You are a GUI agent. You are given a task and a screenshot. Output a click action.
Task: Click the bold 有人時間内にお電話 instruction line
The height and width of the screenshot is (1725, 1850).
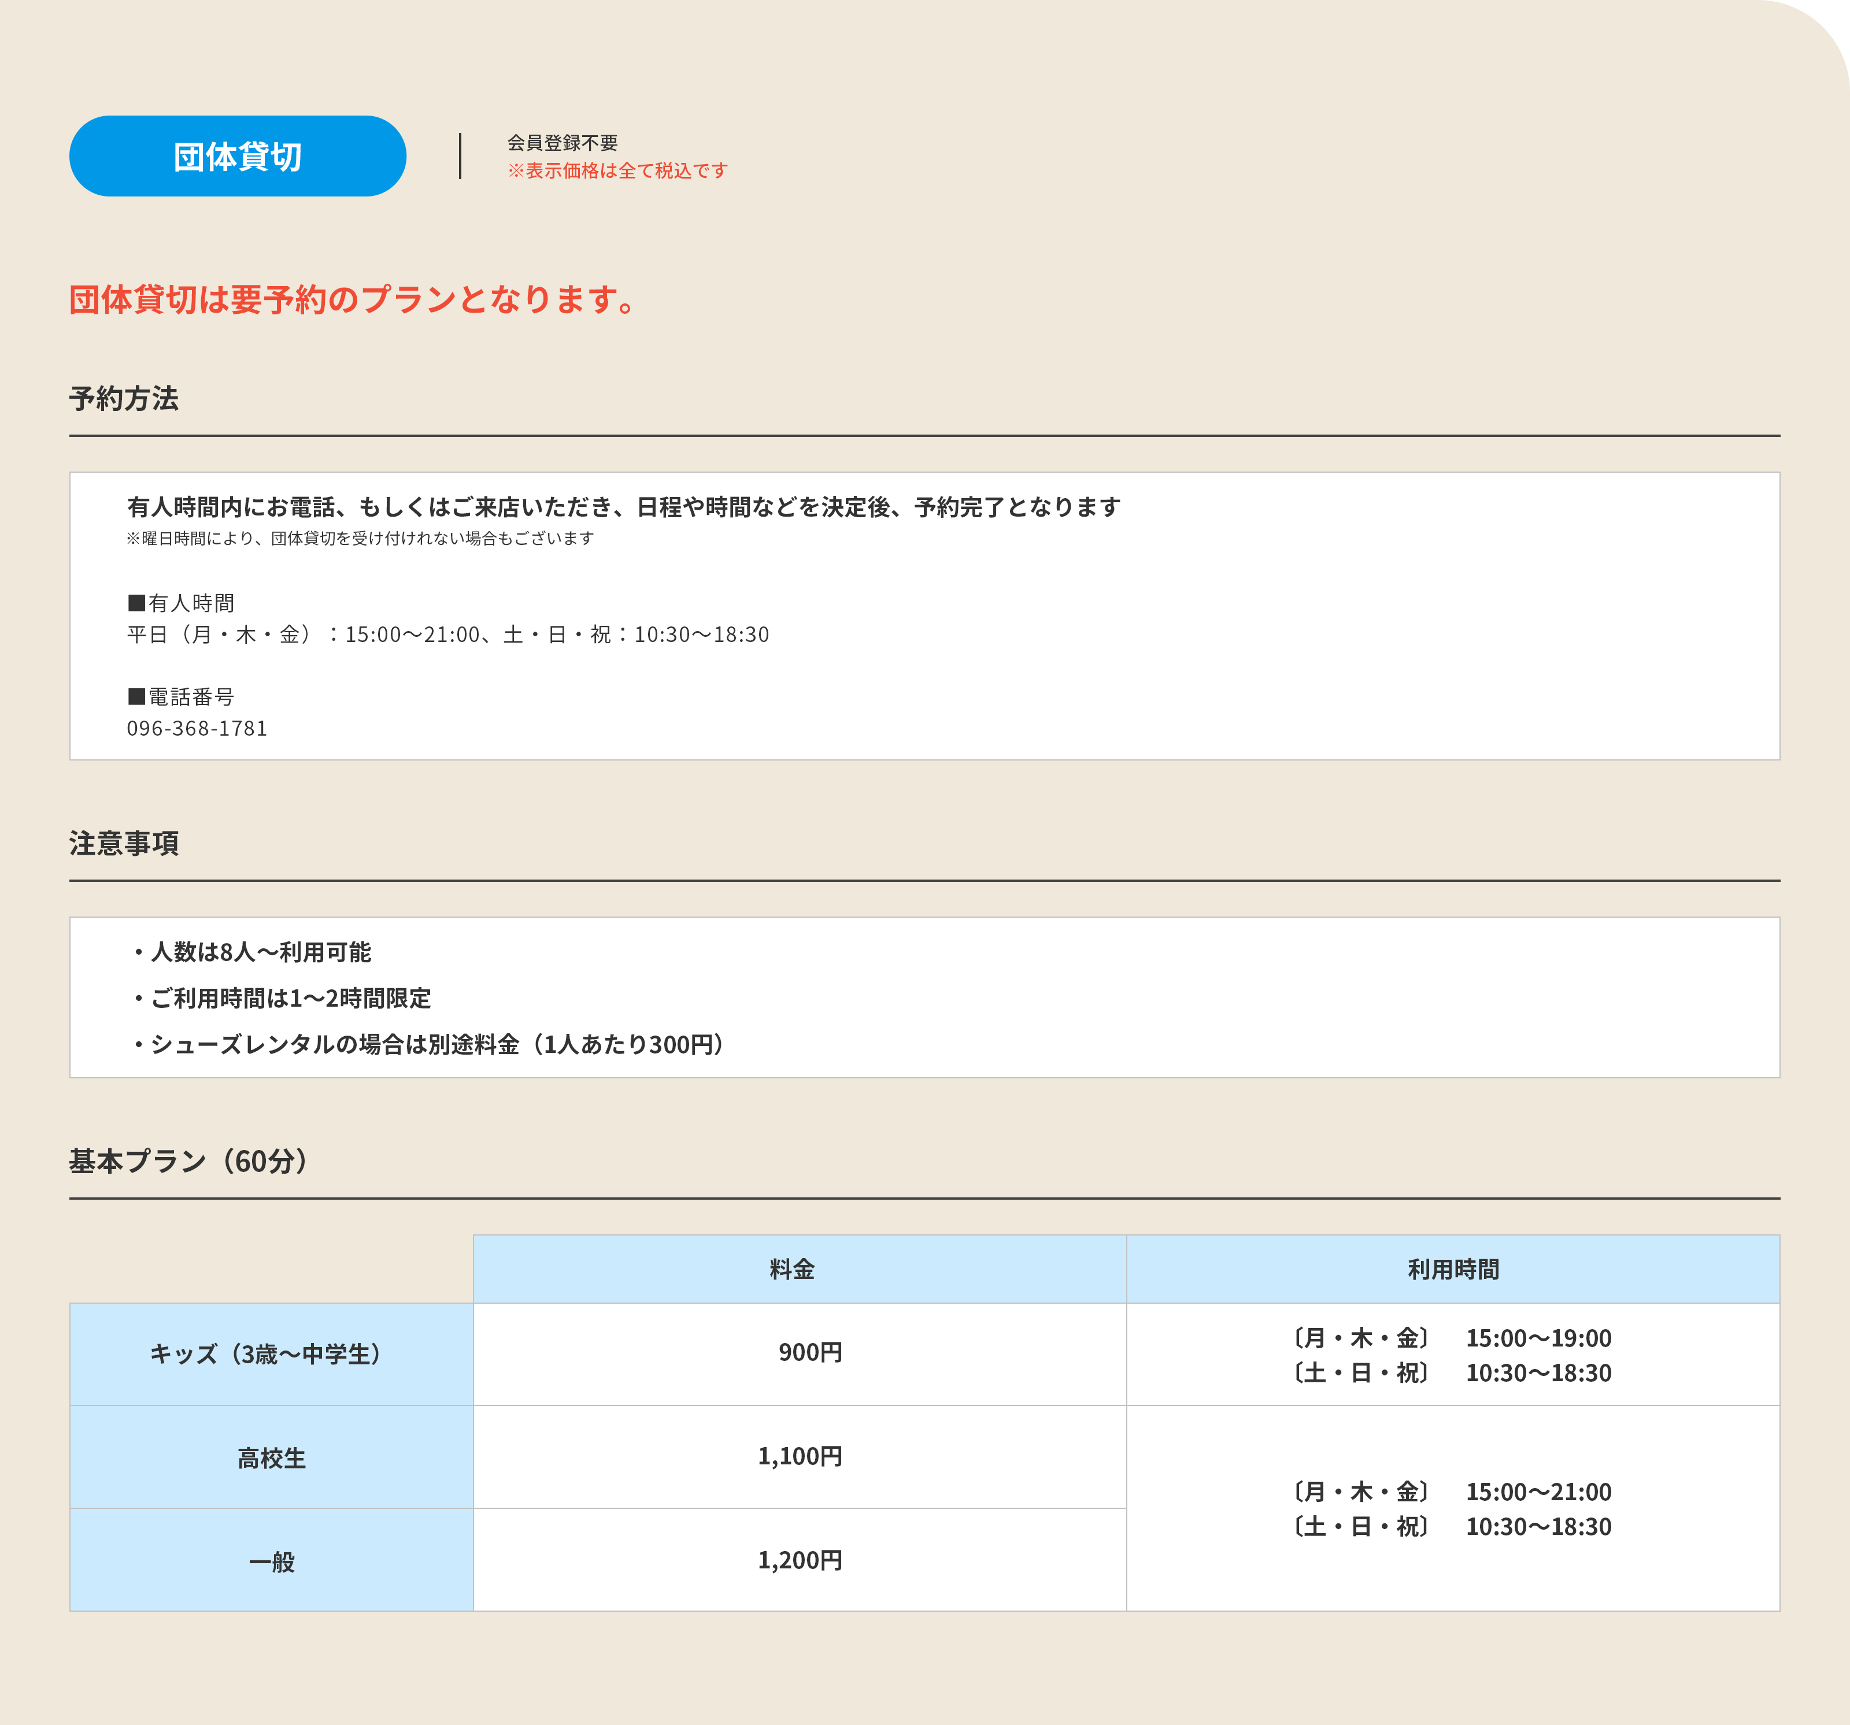(x=623, y=507)
